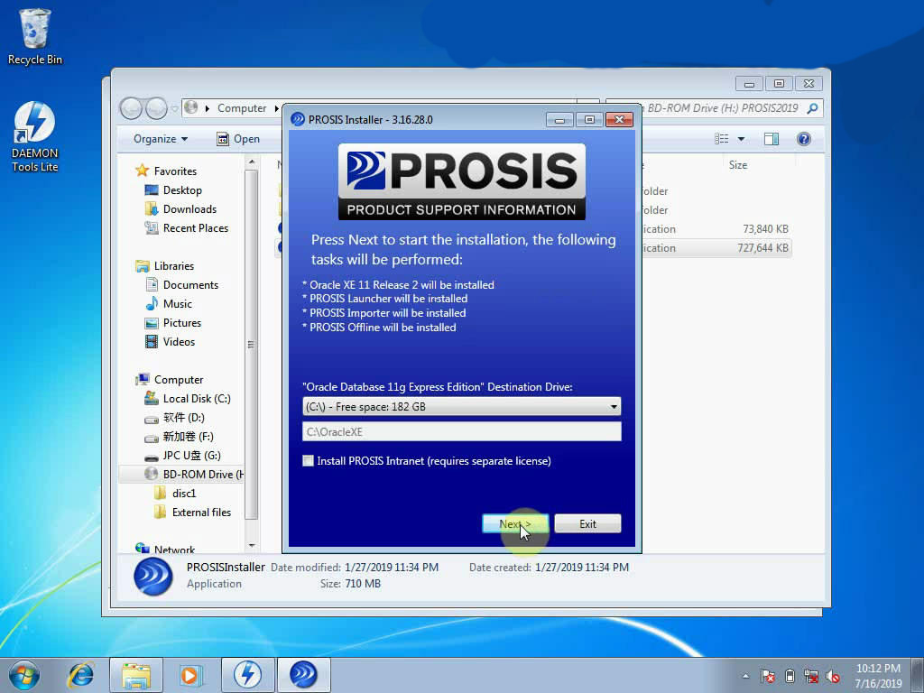Click the Internet Explorer taskbar icon
The height and width of the screenshot is (693, 924).
pyautogui.click(x=81, y=674)
